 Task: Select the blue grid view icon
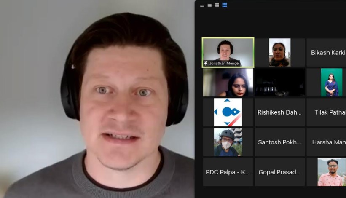[x=225, y=5]
